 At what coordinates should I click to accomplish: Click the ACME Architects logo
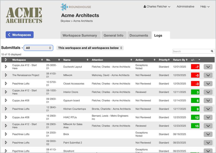pyautogui.click(x=24, y=15)
